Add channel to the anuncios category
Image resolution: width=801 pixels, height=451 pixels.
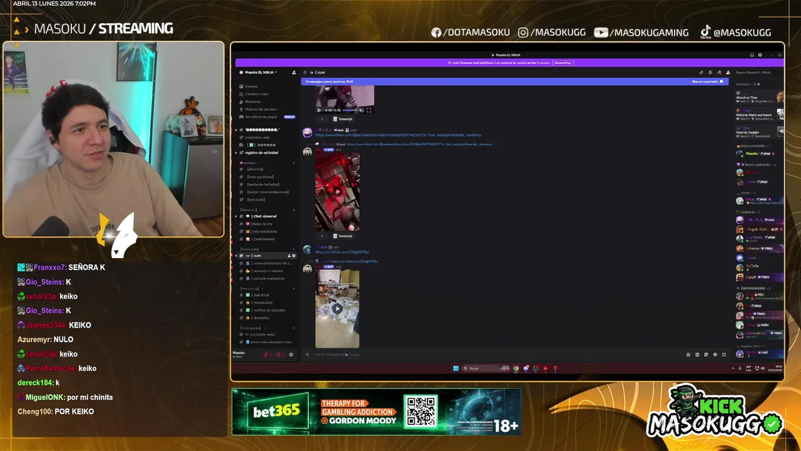click(293, 162)
